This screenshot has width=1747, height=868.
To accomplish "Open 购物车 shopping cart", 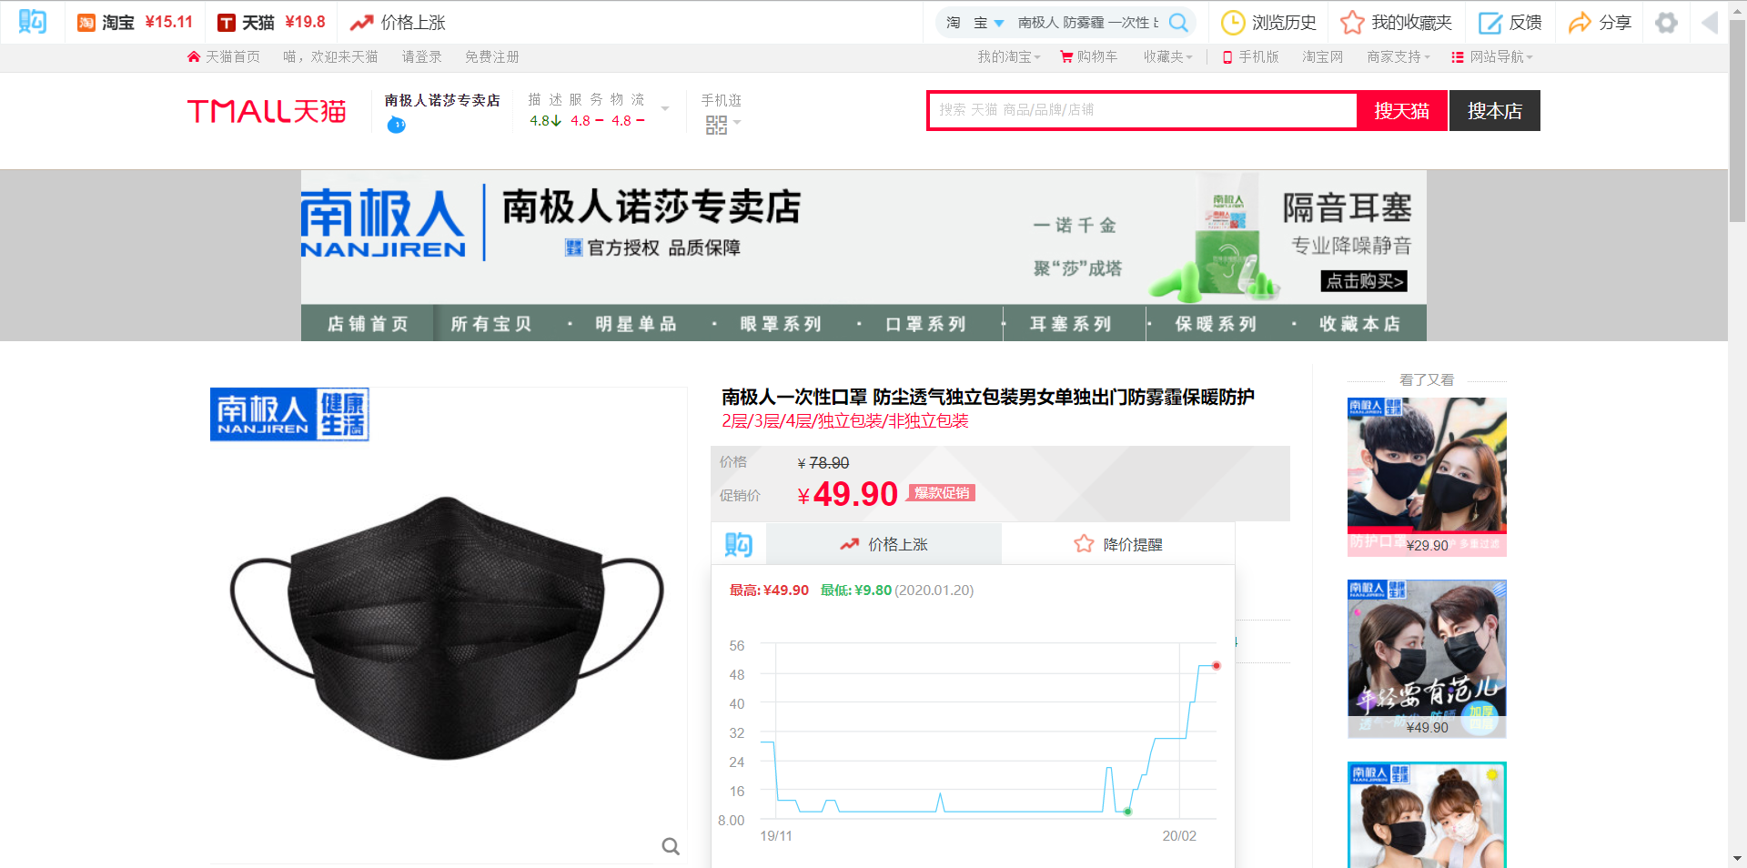I will coord(1089,56).
